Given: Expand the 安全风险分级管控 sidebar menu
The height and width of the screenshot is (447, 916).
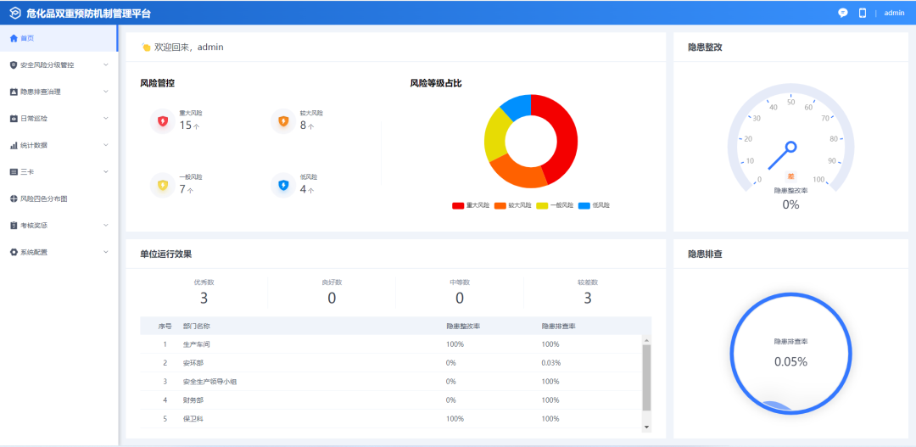Looking at the screenshot, I should (58, 64).
